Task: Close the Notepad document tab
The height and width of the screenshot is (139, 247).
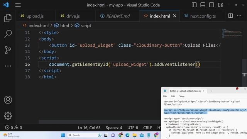Action: pos(204,91)
